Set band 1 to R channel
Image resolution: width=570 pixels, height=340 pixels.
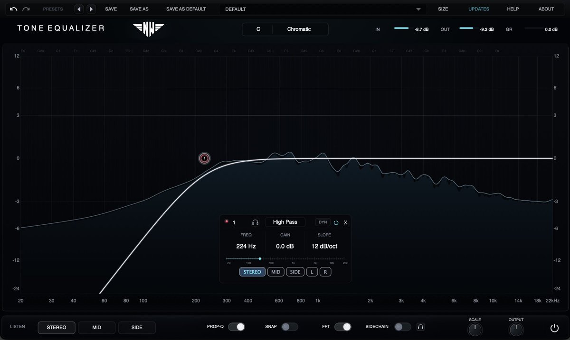point(325,272)
